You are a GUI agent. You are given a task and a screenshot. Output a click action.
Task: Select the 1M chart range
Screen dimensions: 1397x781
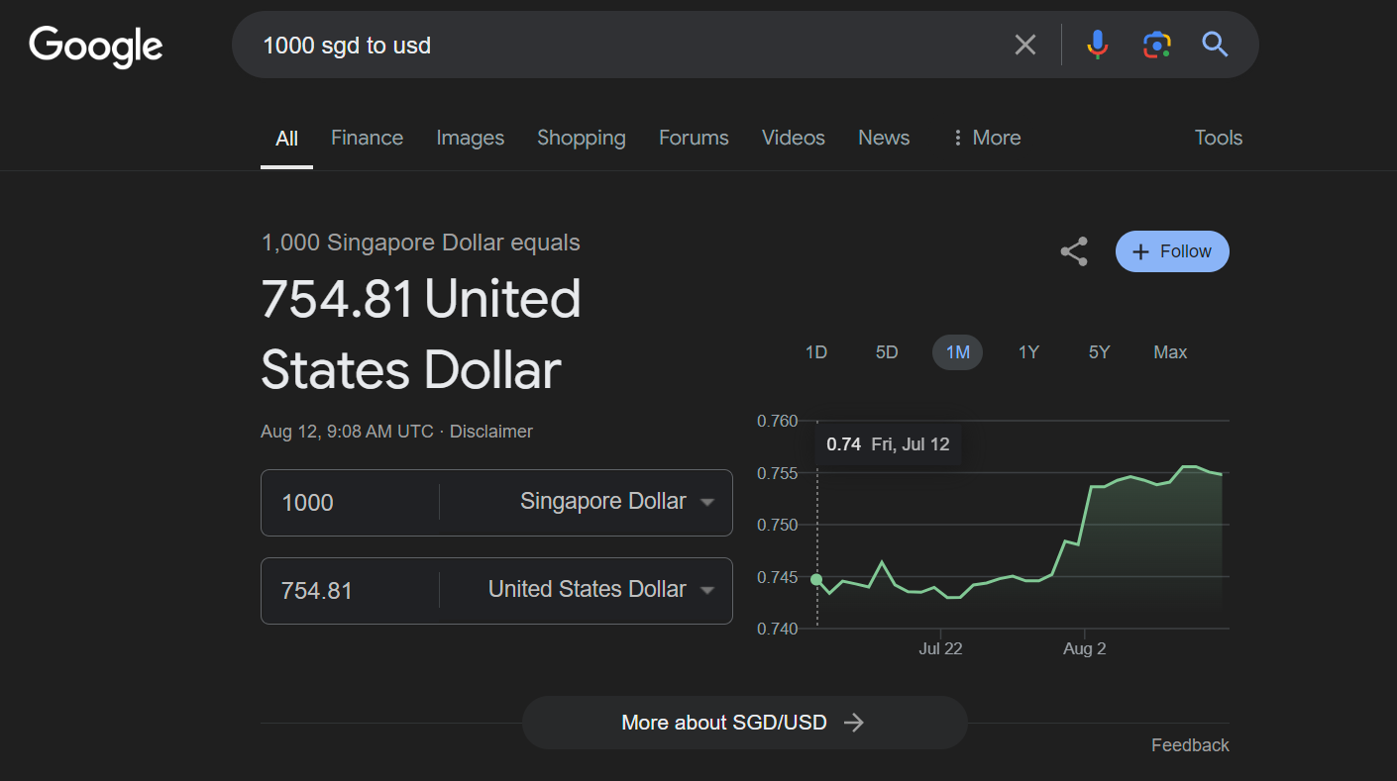(957, 352)
